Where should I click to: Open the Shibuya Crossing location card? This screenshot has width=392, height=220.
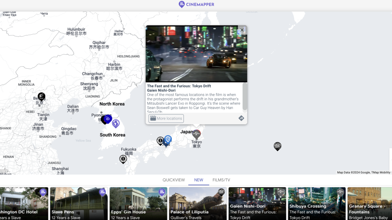317,204
